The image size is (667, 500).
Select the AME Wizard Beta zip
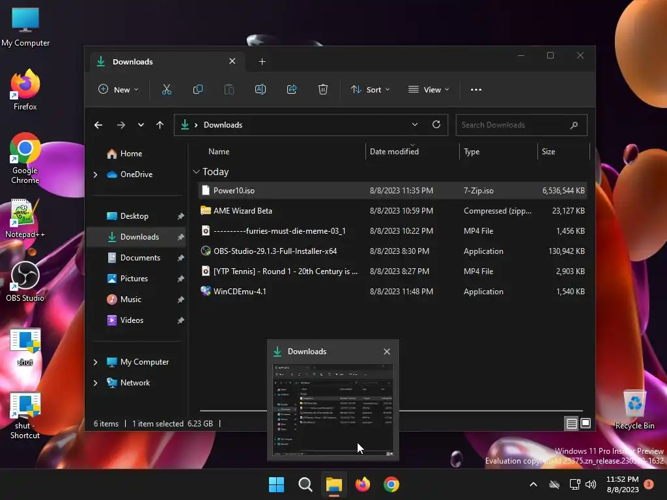pyautogui.click(x=392, y=210)
